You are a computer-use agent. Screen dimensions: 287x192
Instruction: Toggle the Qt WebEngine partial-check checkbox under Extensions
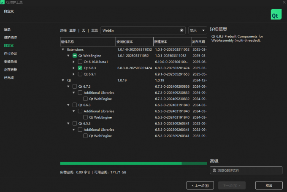75,56
